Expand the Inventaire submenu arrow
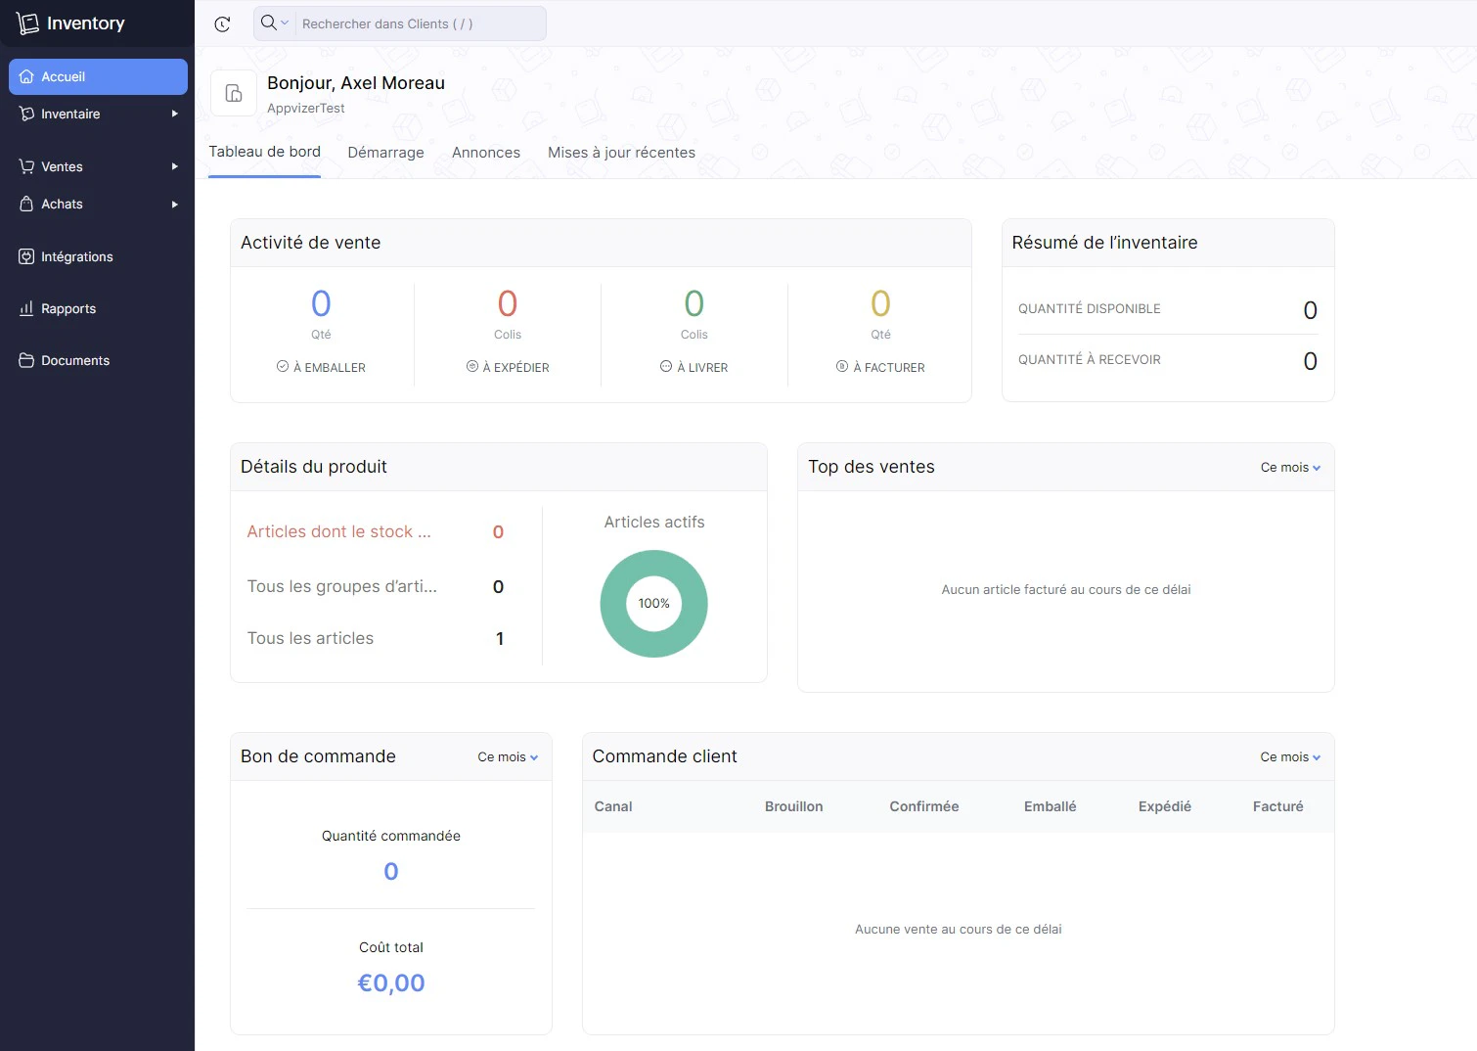1477x1051 pixels. coord(175,114)
